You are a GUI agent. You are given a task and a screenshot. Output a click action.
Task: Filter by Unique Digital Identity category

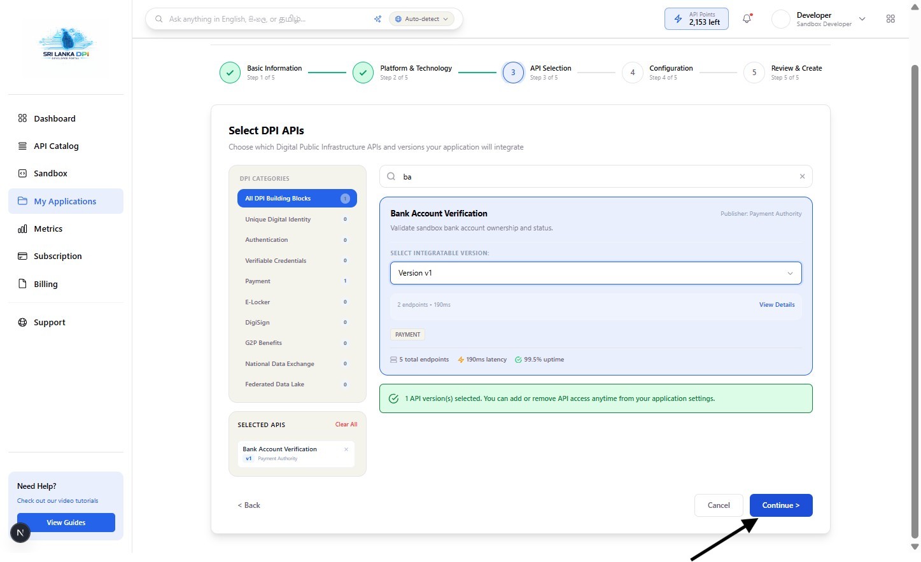click(x=297, y=219)
